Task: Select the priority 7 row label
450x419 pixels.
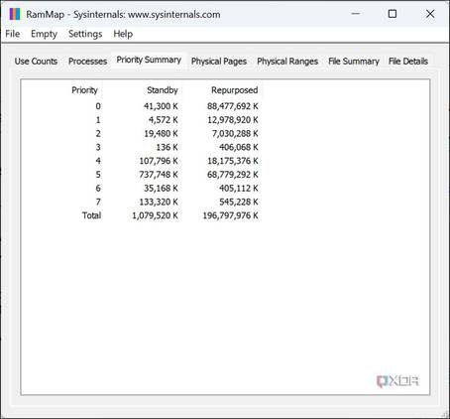Action: pos(98,202)
